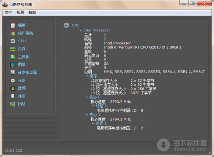Click the L3 cache 3072 千字节 value
214x157 pixels.
(x=141, y=93)
